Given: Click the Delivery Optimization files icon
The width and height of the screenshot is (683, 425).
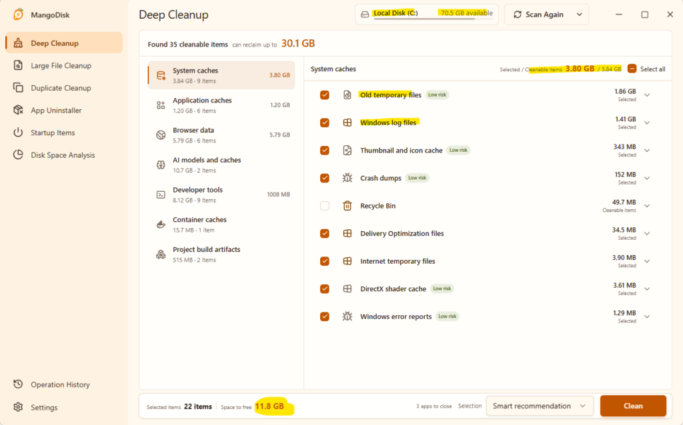Looking at the screenshot, I should (x=347, y=234).
